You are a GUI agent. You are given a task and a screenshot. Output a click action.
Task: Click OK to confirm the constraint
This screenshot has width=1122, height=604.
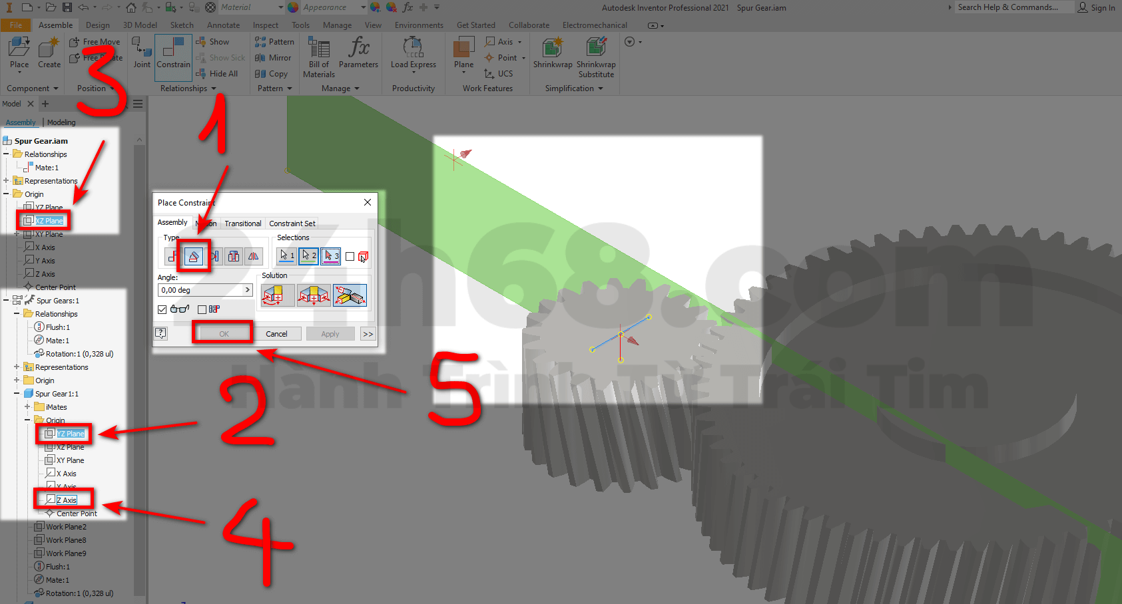click(x=224, y=334)
